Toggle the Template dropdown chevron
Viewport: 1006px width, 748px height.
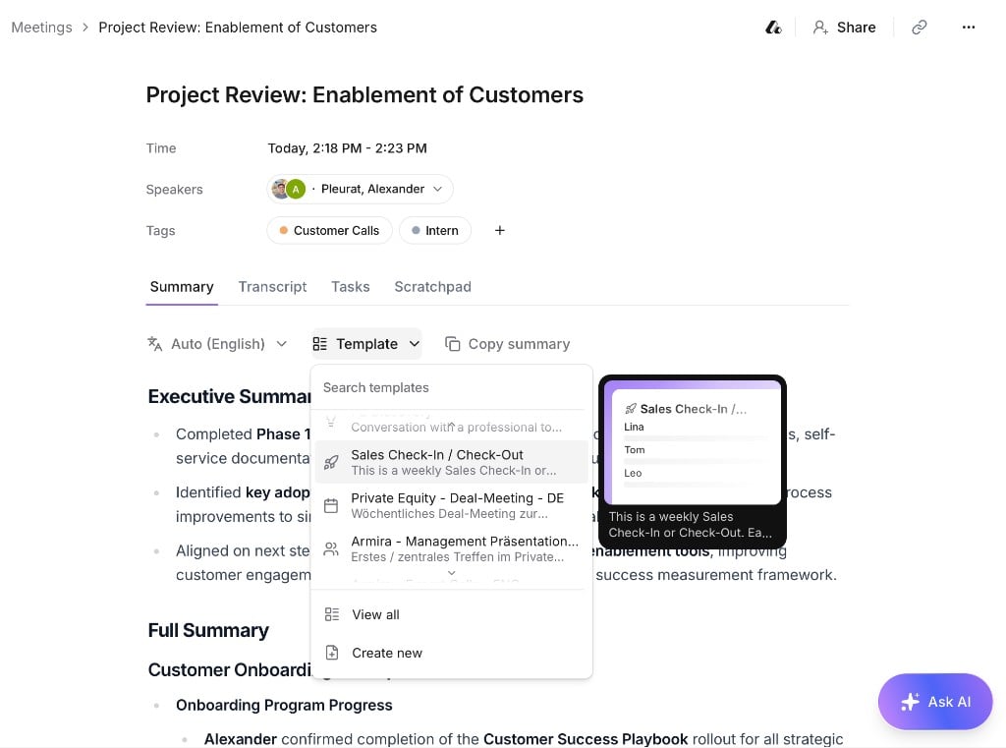click(415, 343)
